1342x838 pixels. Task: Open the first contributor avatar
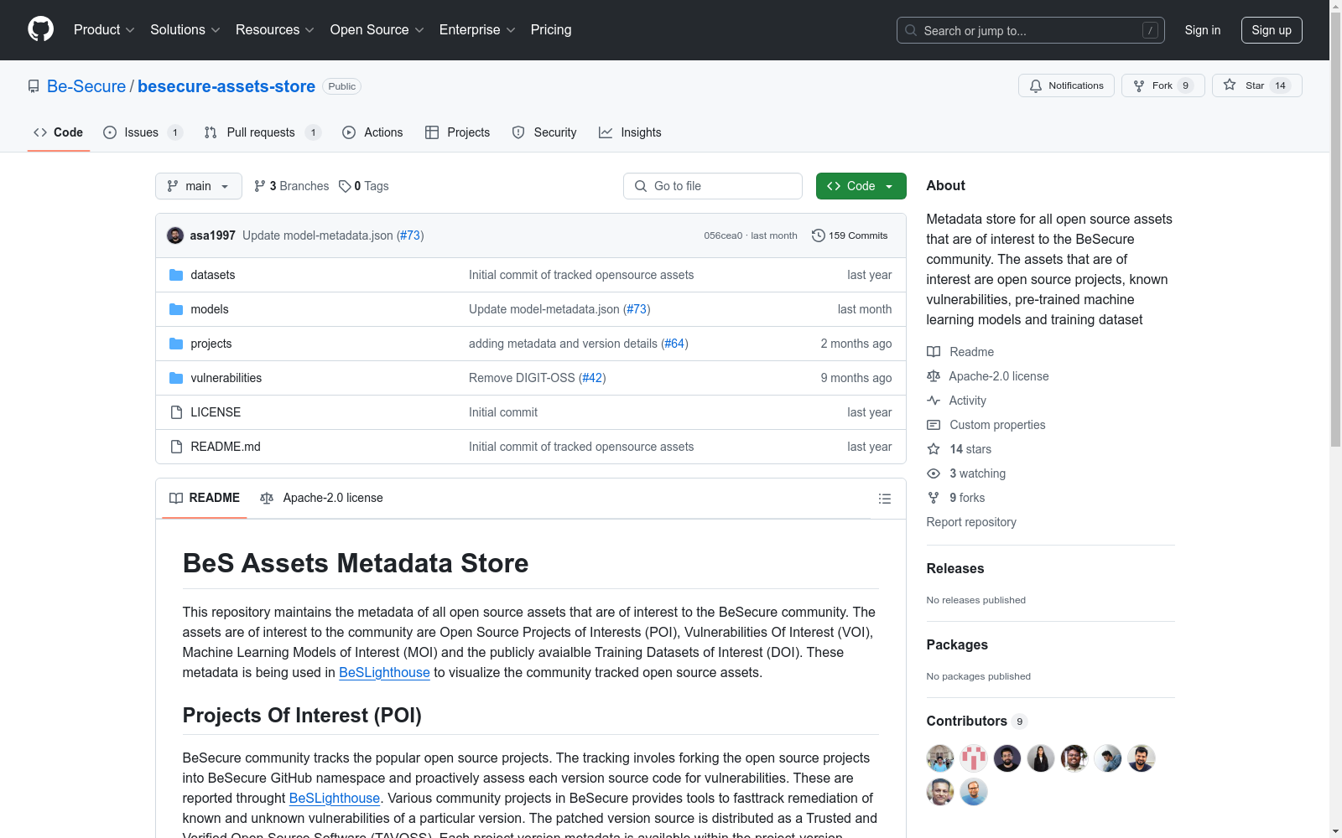click(940, 758)
